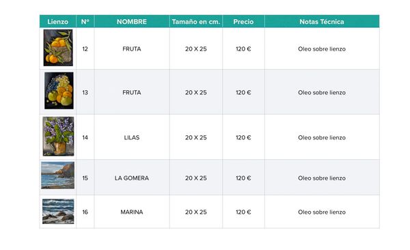Select the Precio column header
Image resolution: width=410 pixels, height=250 pixels.
click(x=243, y=21)
